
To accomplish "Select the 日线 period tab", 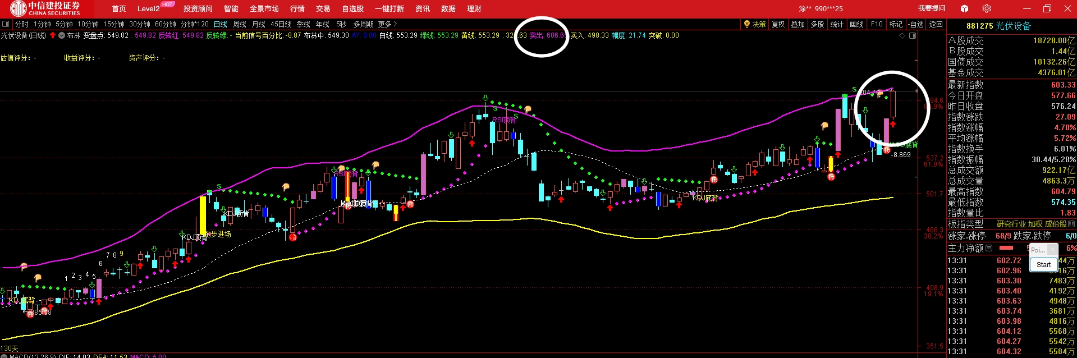I will [x=221, y=24].
